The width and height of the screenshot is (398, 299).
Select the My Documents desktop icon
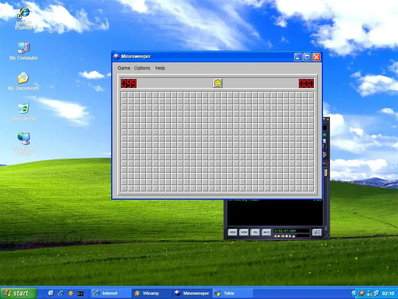[24, 81]
